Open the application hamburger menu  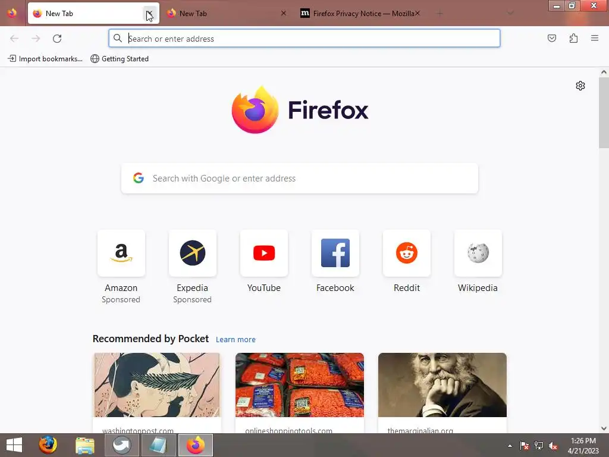coord(595,38)
